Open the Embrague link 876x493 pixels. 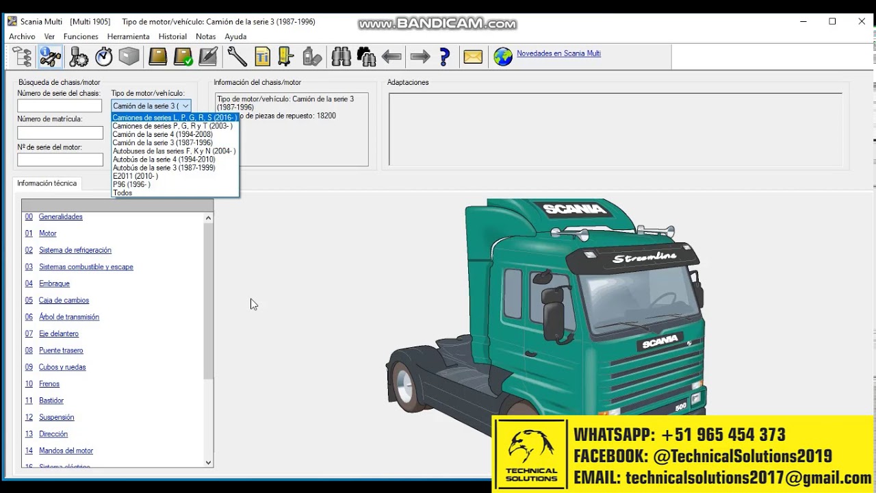[54, 283]
